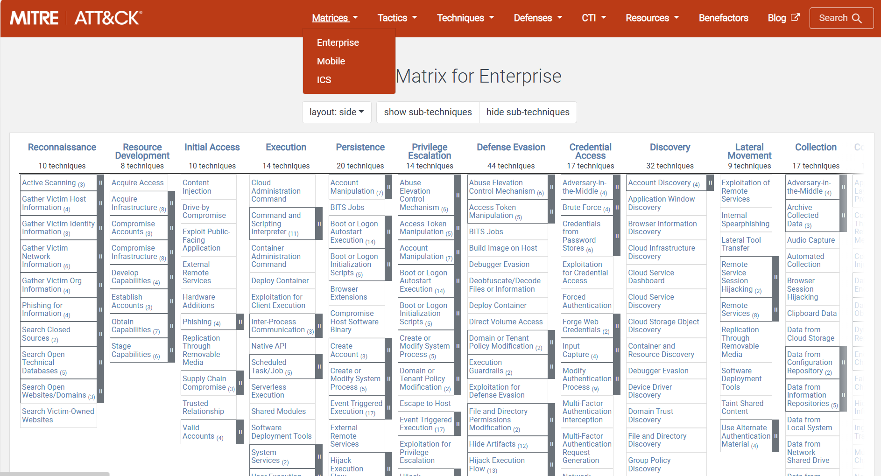This screenshot has height=476, width=881.
Task: Expand Account Discovery sub-techniques handle
Action: [x=710, y=183]
